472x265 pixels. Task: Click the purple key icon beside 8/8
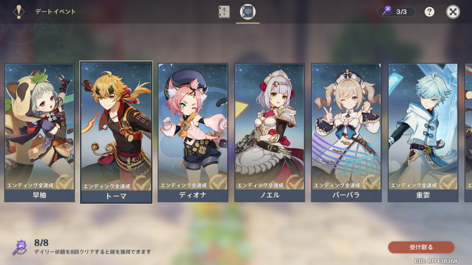20,248
